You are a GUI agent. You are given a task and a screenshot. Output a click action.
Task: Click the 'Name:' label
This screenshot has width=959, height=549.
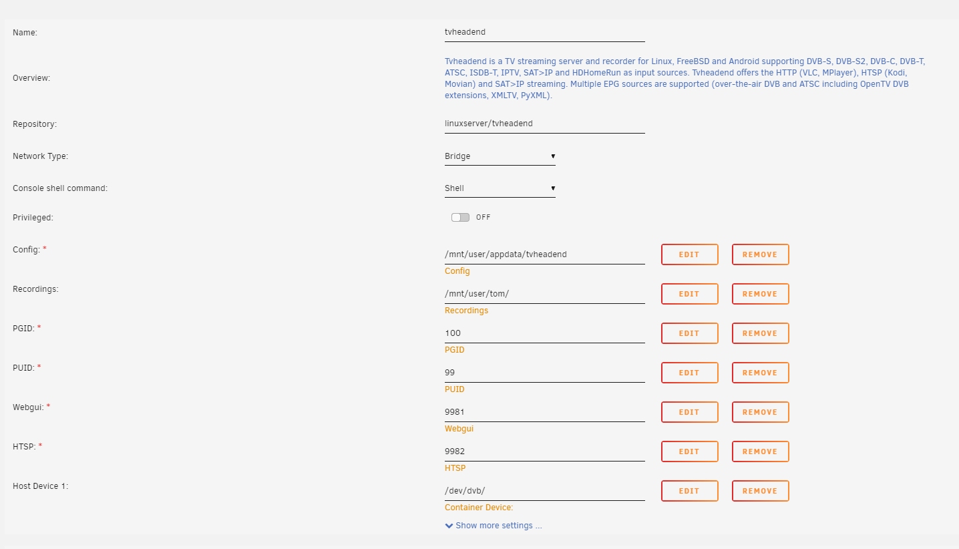pos(25,32)
